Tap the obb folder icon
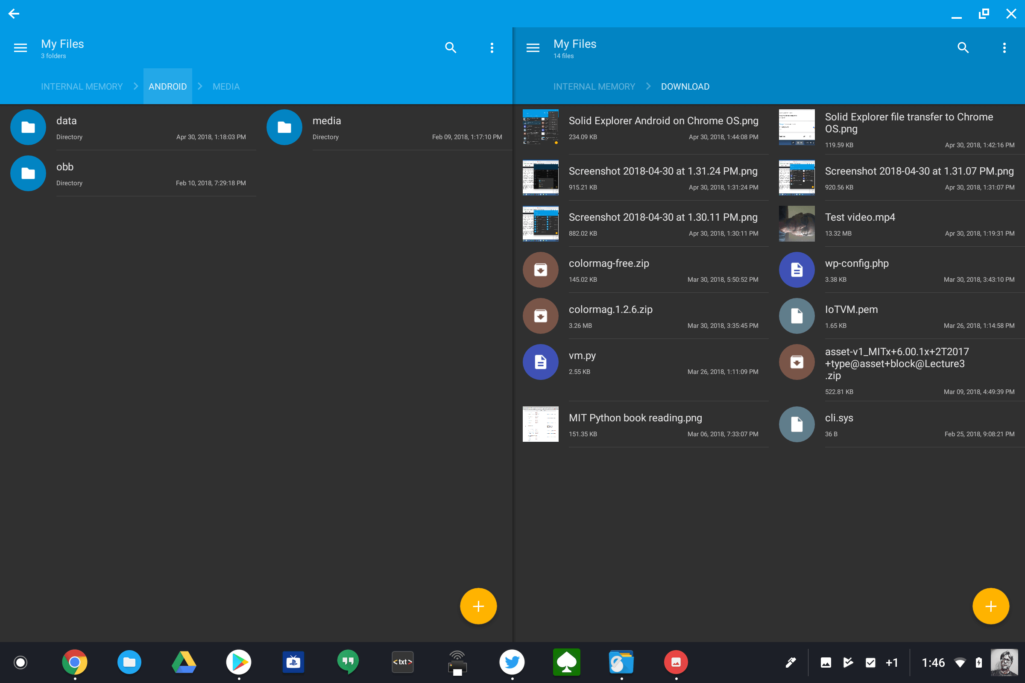1025x683 pixels. click(x=28, y=173)
